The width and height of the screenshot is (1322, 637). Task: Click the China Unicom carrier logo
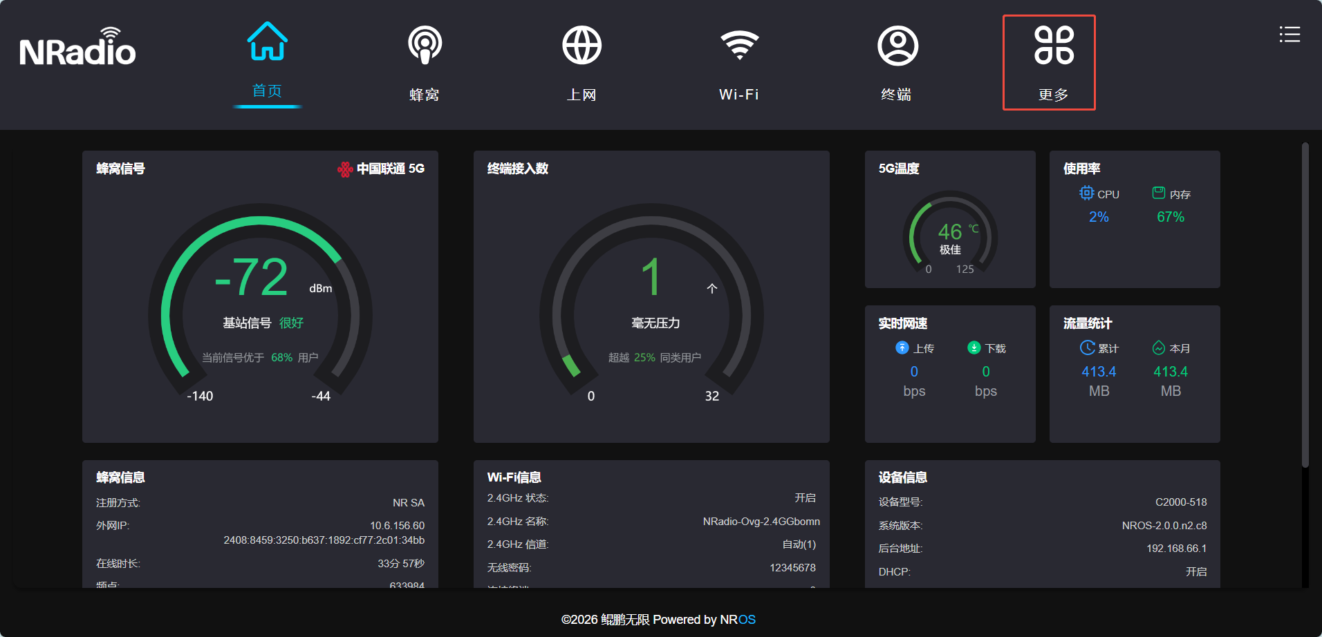(344, 169)
